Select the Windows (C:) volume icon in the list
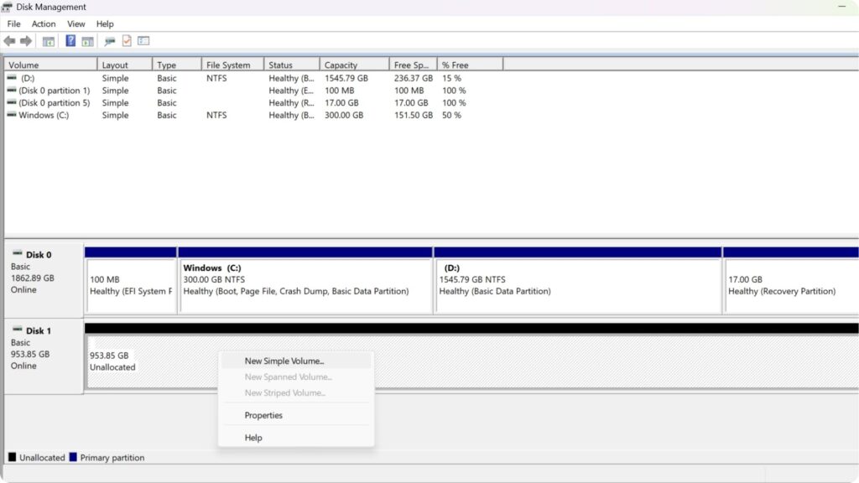859x483 pixels. (12, 115)
